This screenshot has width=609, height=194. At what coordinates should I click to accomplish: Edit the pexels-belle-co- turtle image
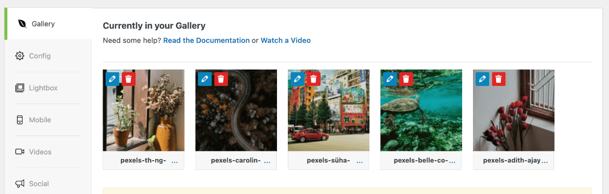pyautogui.click(x=390, y=79)
